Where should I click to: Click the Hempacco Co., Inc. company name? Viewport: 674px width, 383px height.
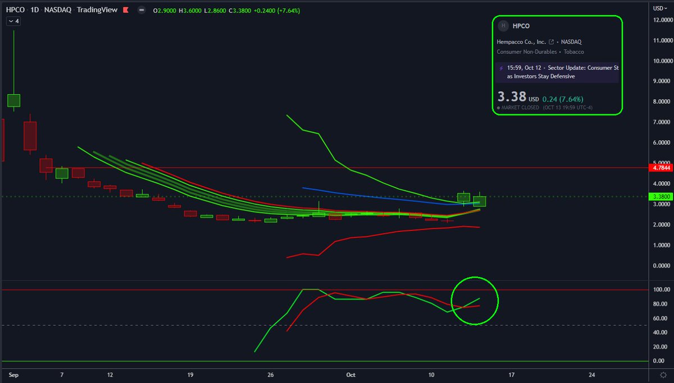tap(522, 42)
